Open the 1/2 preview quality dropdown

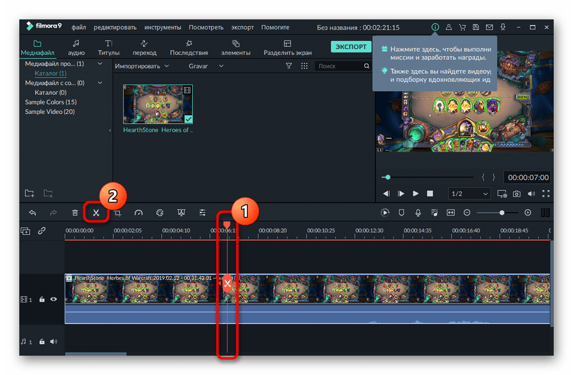point(469,194)
